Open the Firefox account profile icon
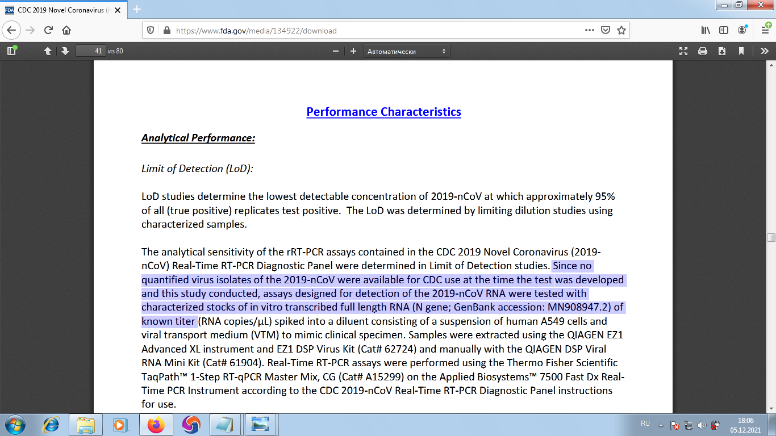This screenshot has width=776, height=436. click(742, 31)
